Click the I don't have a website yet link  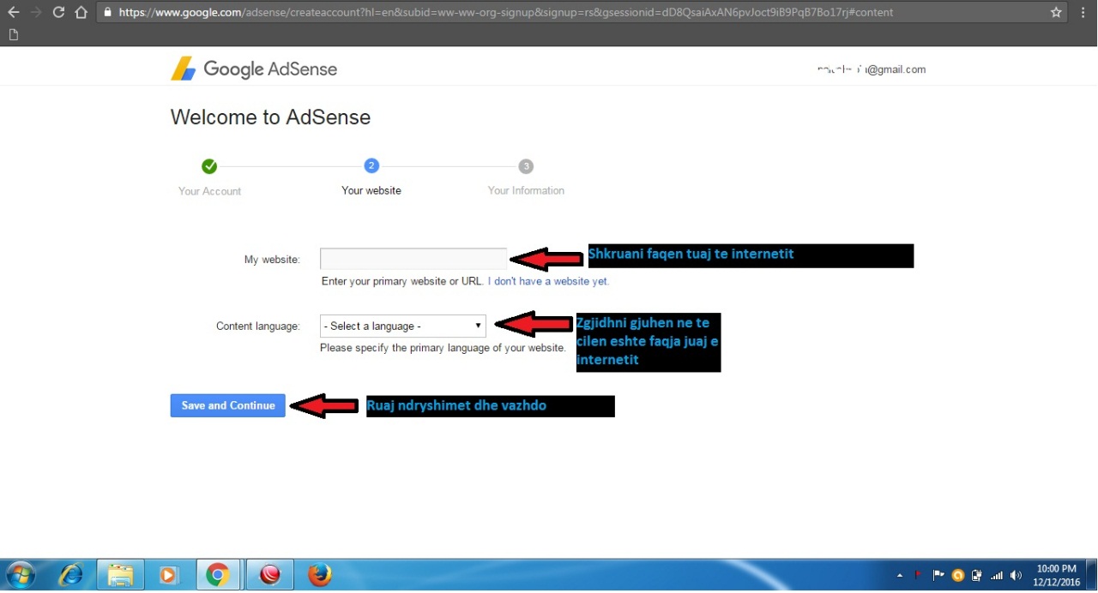coord(548,281)
